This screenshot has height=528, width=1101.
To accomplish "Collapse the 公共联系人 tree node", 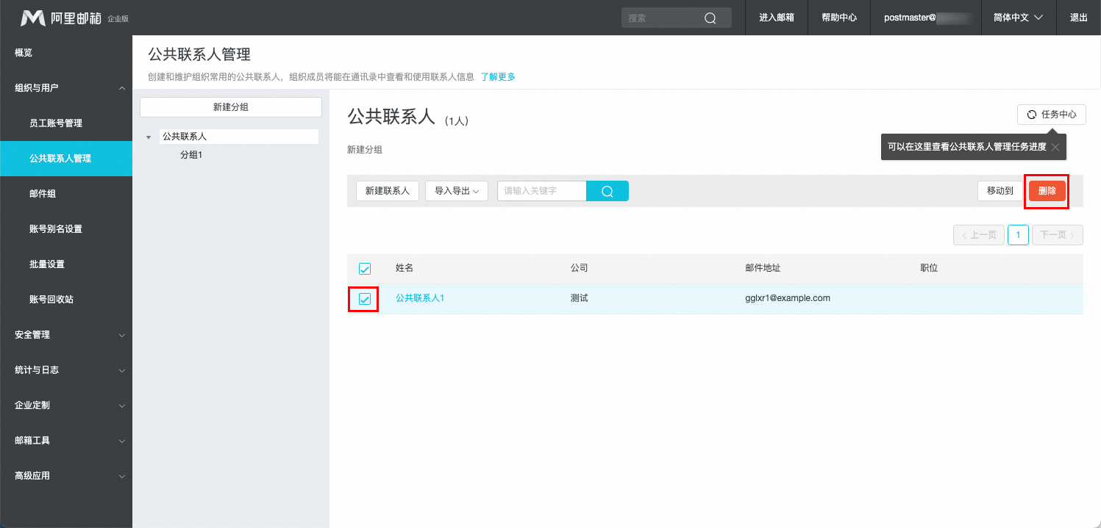I will 149,137.
